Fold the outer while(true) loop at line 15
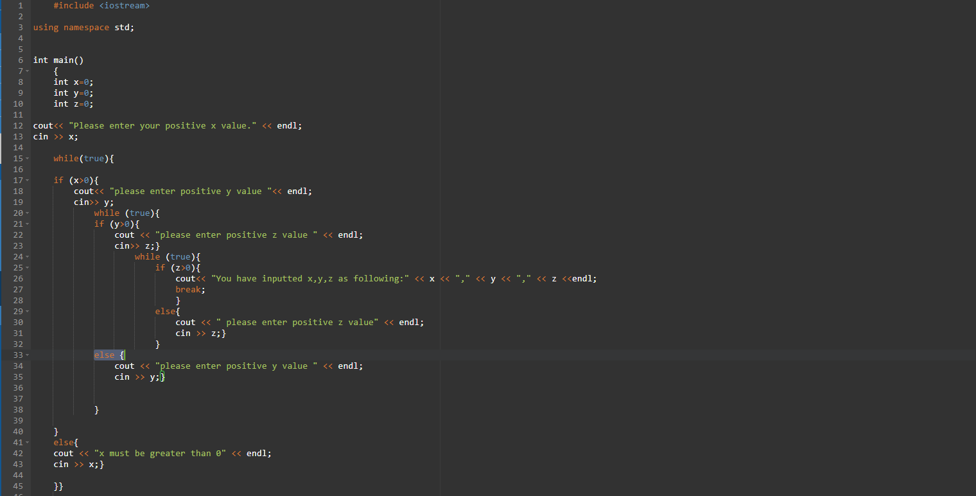This screenshot has height=496, width=976. [28, 158]
